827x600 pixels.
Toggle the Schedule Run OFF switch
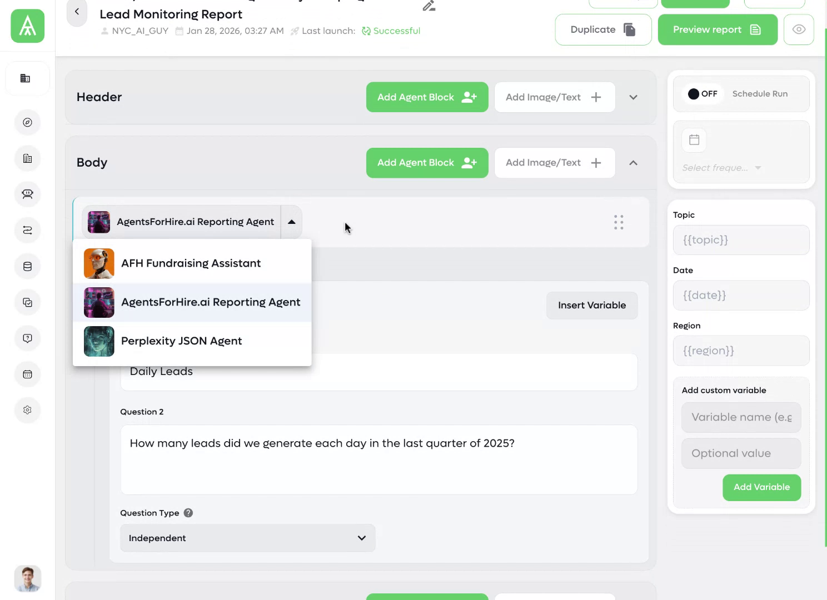(x=703, y=94)
